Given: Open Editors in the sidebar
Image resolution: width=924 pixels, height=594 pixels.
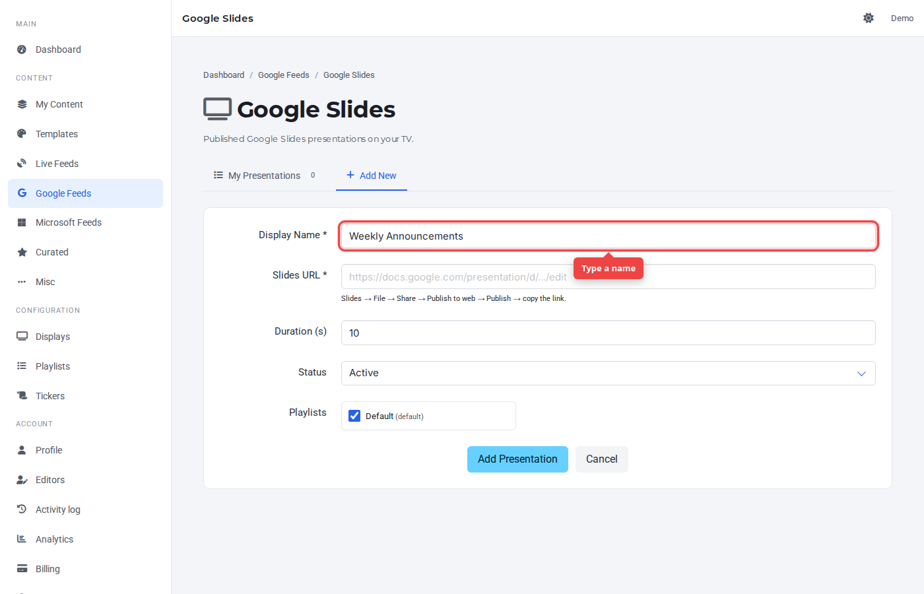Looking at the screenshot, I should pos(85,480).
